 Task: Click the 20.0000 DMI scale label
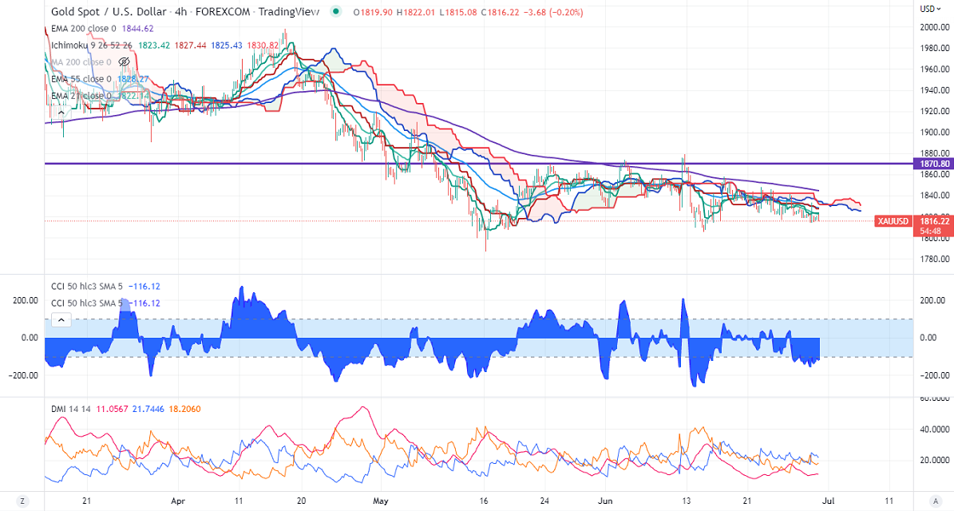tap(936, 461)
